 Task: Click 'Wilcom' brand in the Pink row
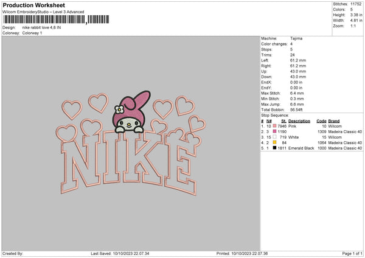pos(335,126)
